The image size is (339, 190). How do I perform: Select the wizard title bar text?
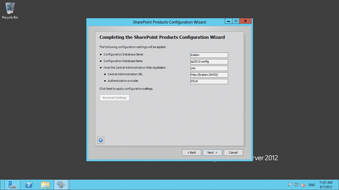pyautogui.click(x=169, y=22)
